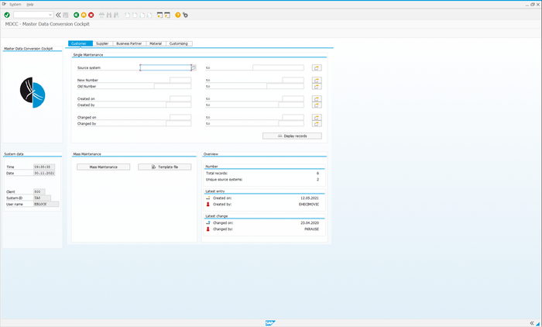542x327 pixels.
Task: Click the Changed by value FKRAUSE
Action: 311,229
